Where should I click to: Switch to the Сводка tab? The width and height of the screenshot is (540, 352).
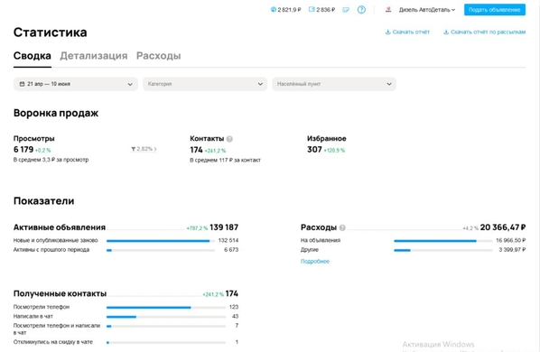(x=33, y=56)
